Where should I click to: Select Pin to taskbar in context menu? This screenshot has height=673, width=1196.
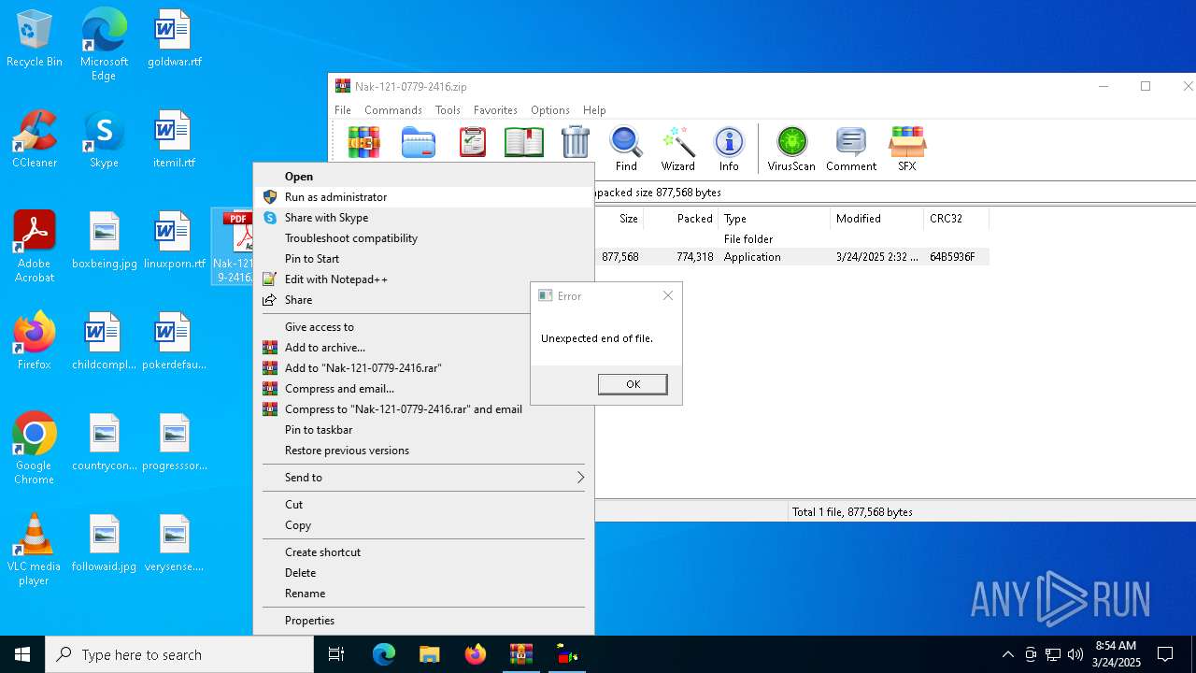tap(423, 430)
